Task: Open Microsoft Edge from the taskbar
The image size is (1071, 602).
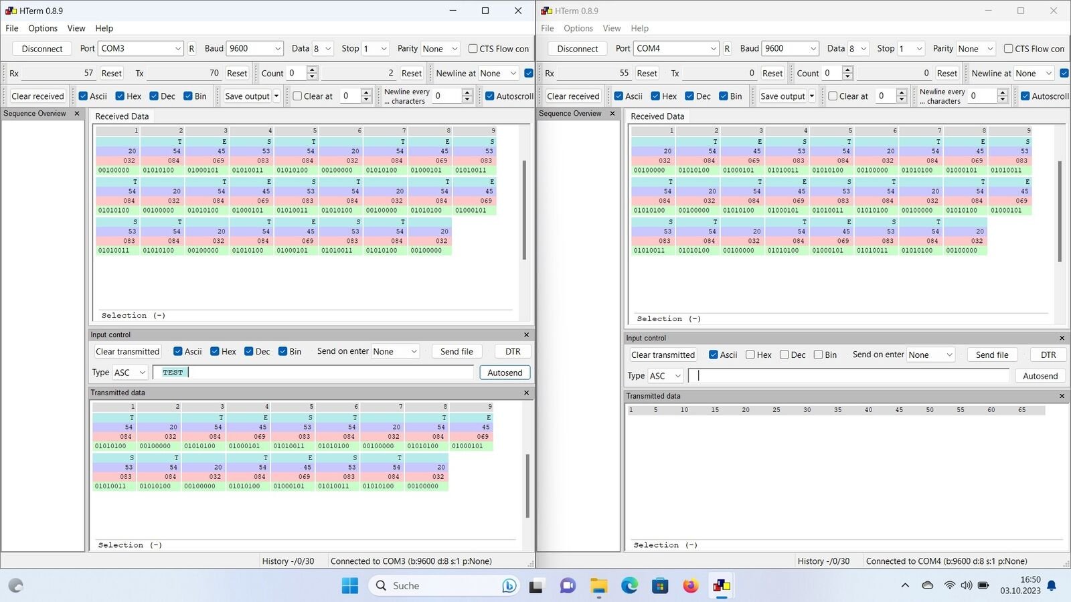Action: point(629,586)
